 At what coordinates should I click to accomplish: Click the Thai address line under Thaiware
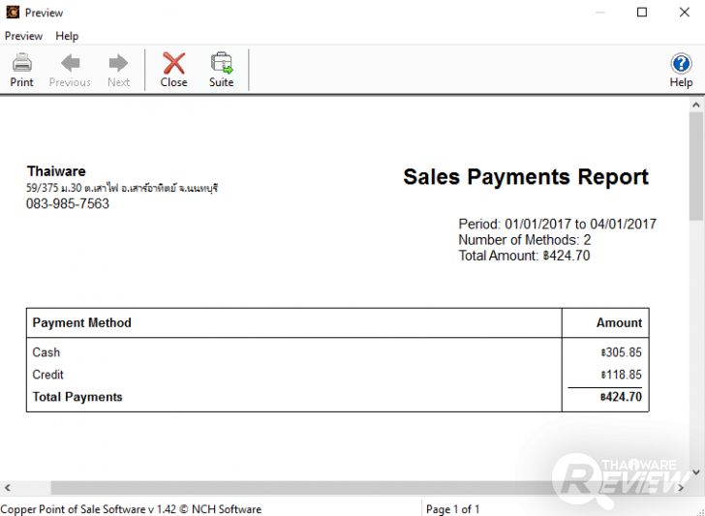pyautogui.click(x=122, y=188)
